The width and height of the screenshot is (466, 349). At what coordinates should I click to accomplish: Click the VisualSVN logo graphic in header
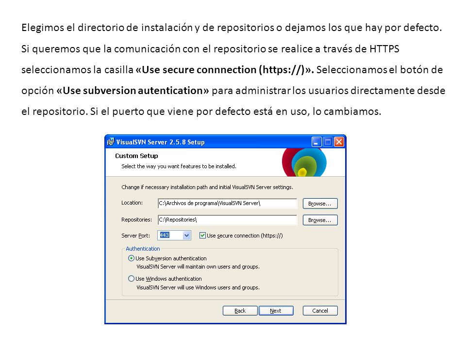[304, 162]
